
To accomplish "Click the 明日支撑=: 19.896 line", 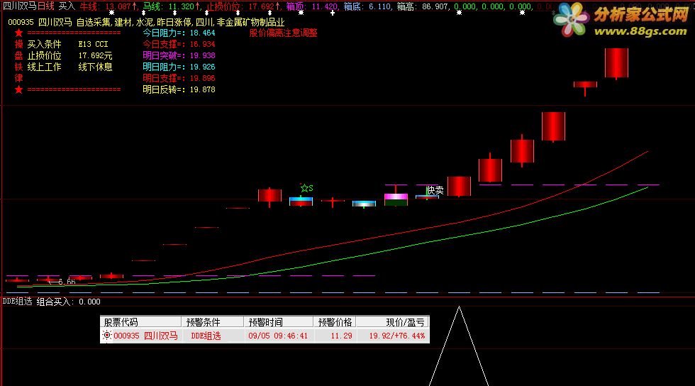I will (x=179, y=78).
